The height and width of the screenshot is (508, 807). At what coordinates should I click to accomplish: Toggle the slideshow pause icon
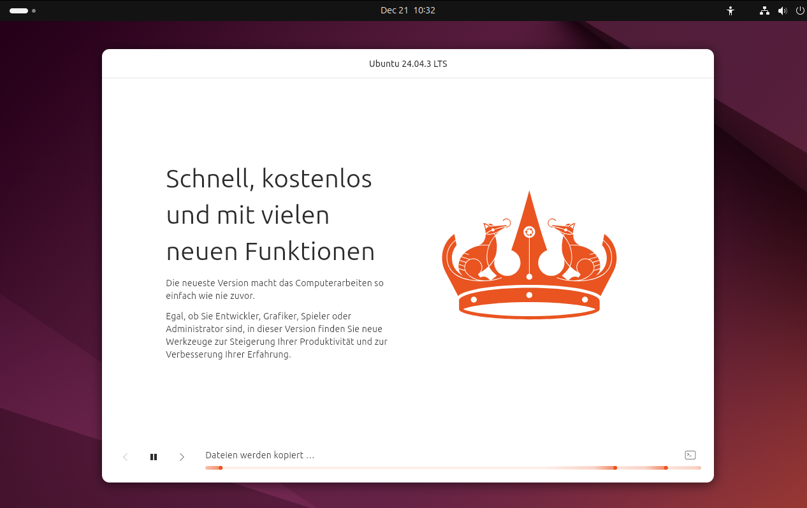pyautogui.click(x=154, y=456)
